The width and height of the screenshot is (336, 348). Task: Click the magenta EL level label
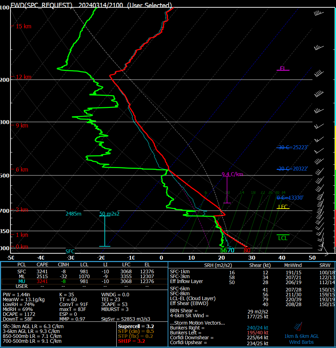point(282,68)
